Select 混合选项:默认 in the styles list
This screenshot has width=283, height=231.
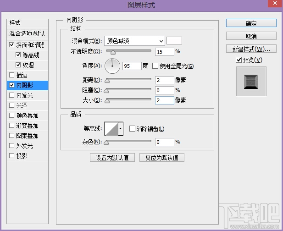(x=28, y=34)
